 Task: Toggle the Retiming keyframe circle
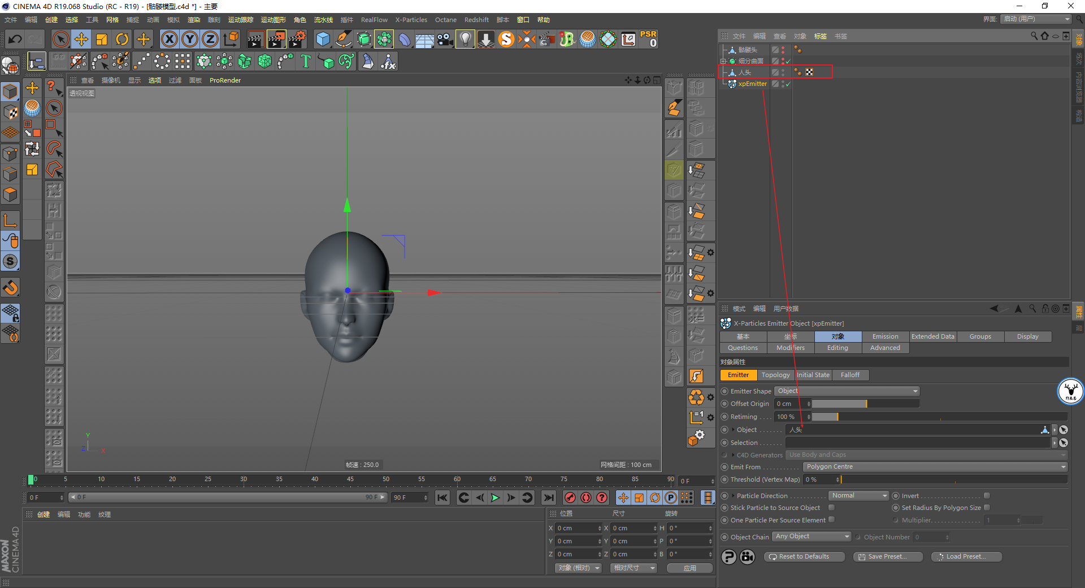click(724, 417)
